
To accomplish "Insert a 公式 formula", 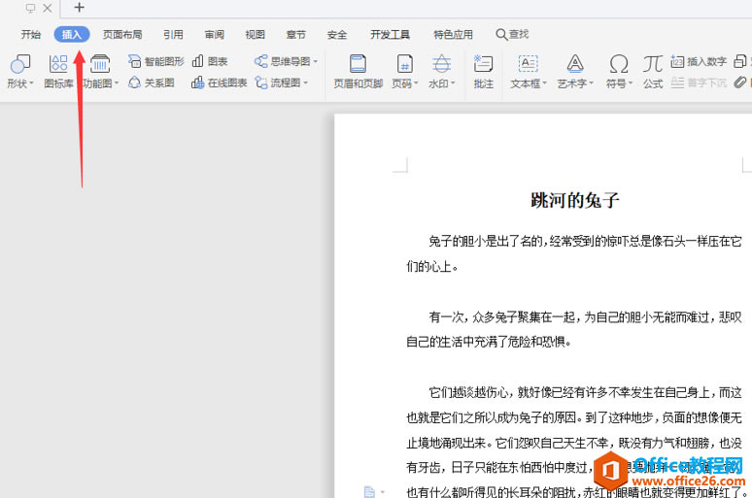I will pyautogui.click(x=653, y=72).
